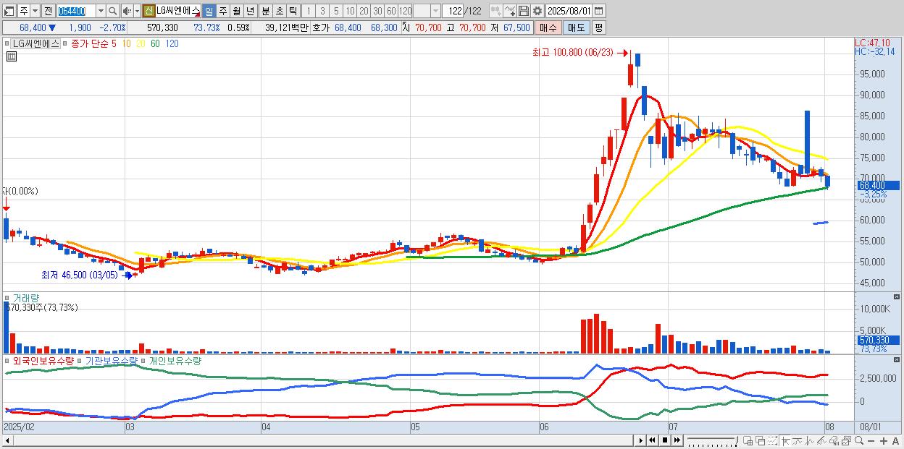This screenshot has width=904, height=449.
Task: Open the 주 market type dropdown arrow
Action: coord(35,11)
